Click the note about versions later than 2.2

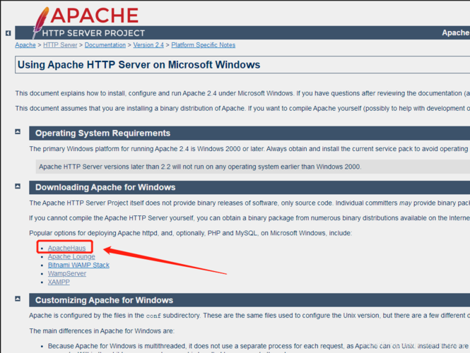[x=200, y=167]
